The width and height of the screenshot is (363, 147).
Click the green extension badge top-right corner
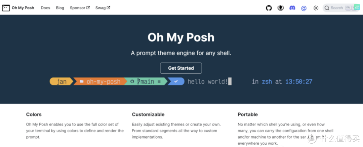click(357, 7)
